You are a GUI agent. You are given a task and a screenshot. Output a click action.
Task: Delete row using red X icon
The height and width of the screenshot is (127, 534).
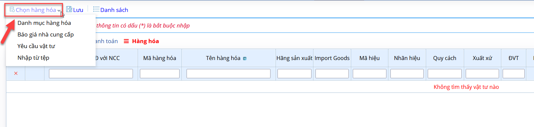[16, 73]
